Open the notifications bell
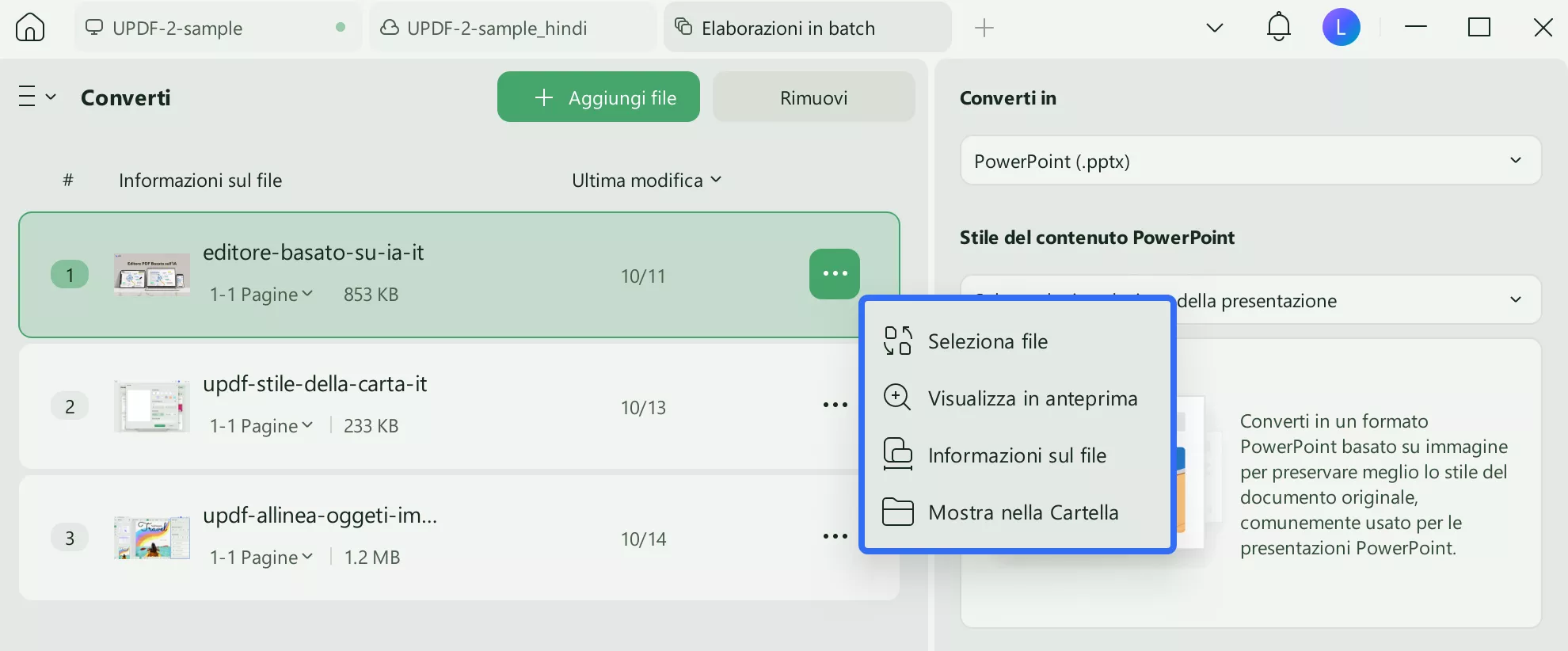 pos(1278,28)
